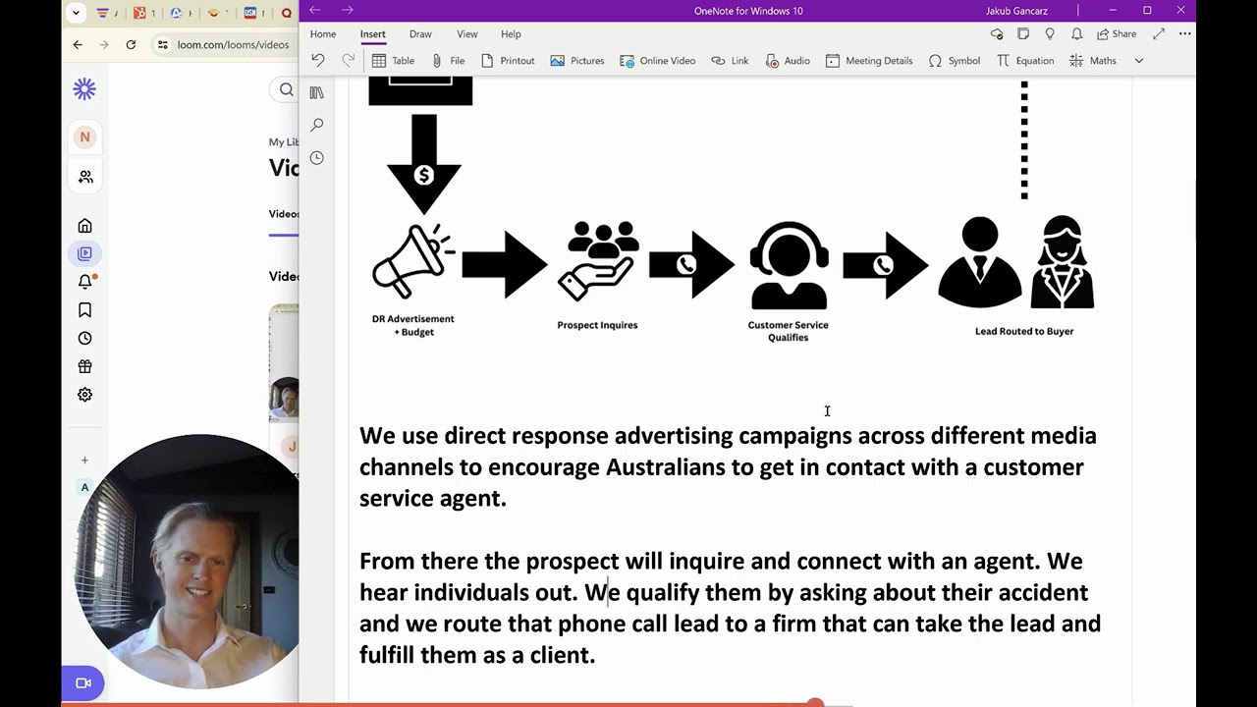Screen dimensions: 1257x707
Task: Select the Videos tab in Loom library
Action: coord(284,214)
